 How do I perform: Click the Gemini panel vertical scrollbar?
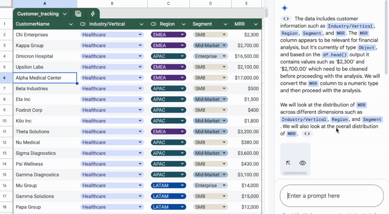point(387,37)
